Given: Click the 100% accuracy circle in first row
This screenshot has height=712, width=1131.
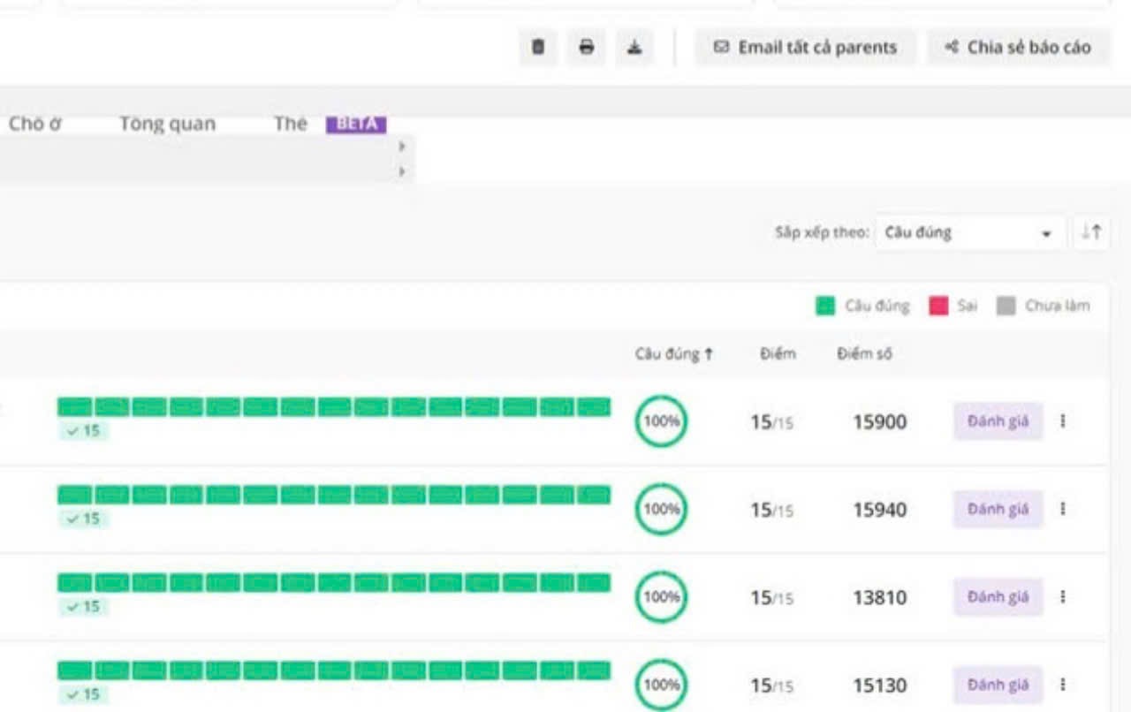Looking at the screenshot, I should point(661,421).
